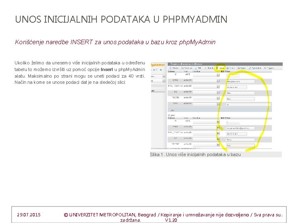This screenshot has width=298, height=223.
Task: Click the green icon under phpMyAdmin logo
Action: tap(161, 70)
